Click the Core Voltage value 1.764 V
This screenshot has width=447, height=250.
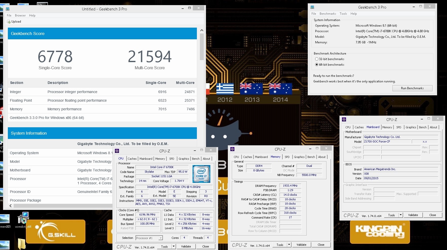pos(179,181)
